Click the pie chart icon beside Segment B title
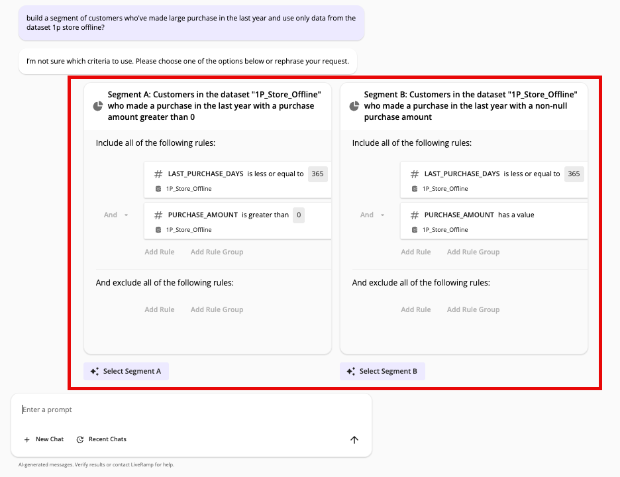 (x=354, y=105)
